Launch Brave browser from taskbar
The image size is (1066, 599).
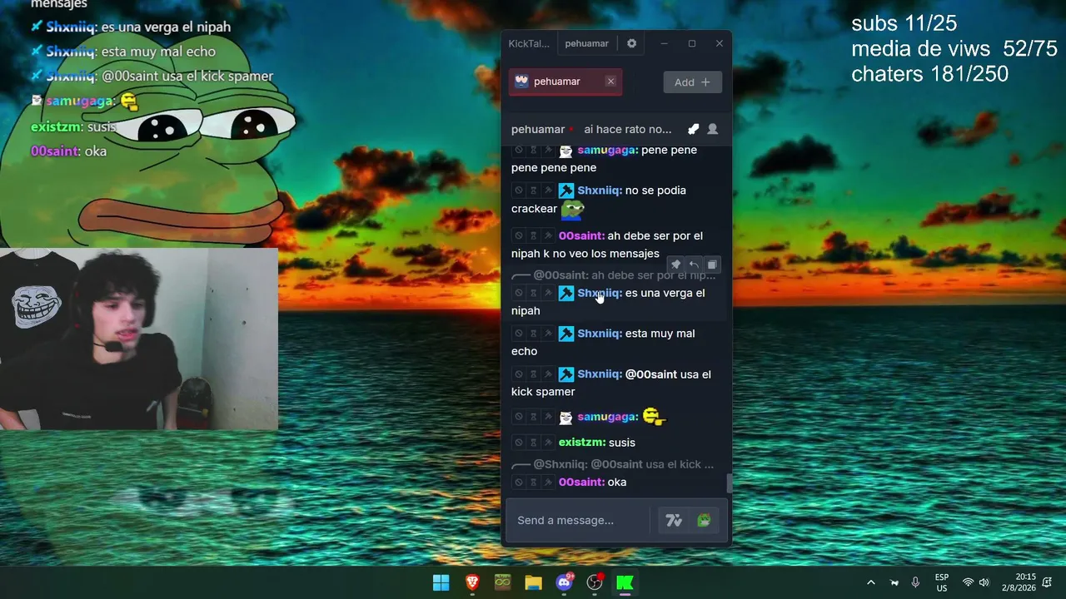point(472,582)
